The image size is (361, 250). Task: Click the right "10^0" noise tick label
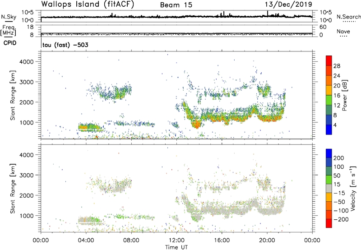click(326, 20)
